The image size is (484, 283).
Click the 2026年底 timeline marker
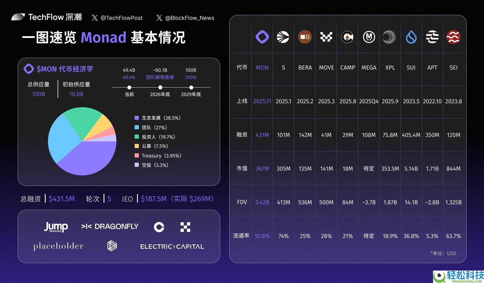(x=160, y=87)
